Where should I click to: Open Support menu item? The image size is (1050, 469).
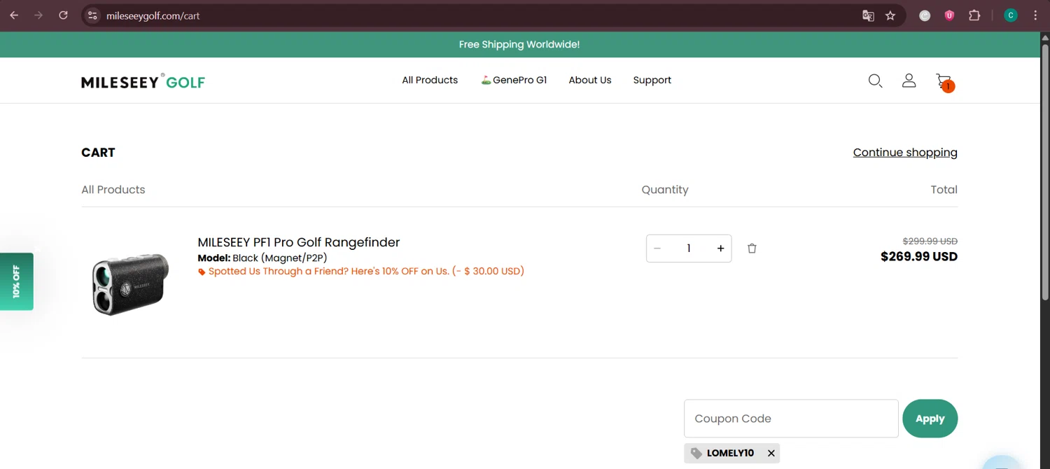click(652, 80)
